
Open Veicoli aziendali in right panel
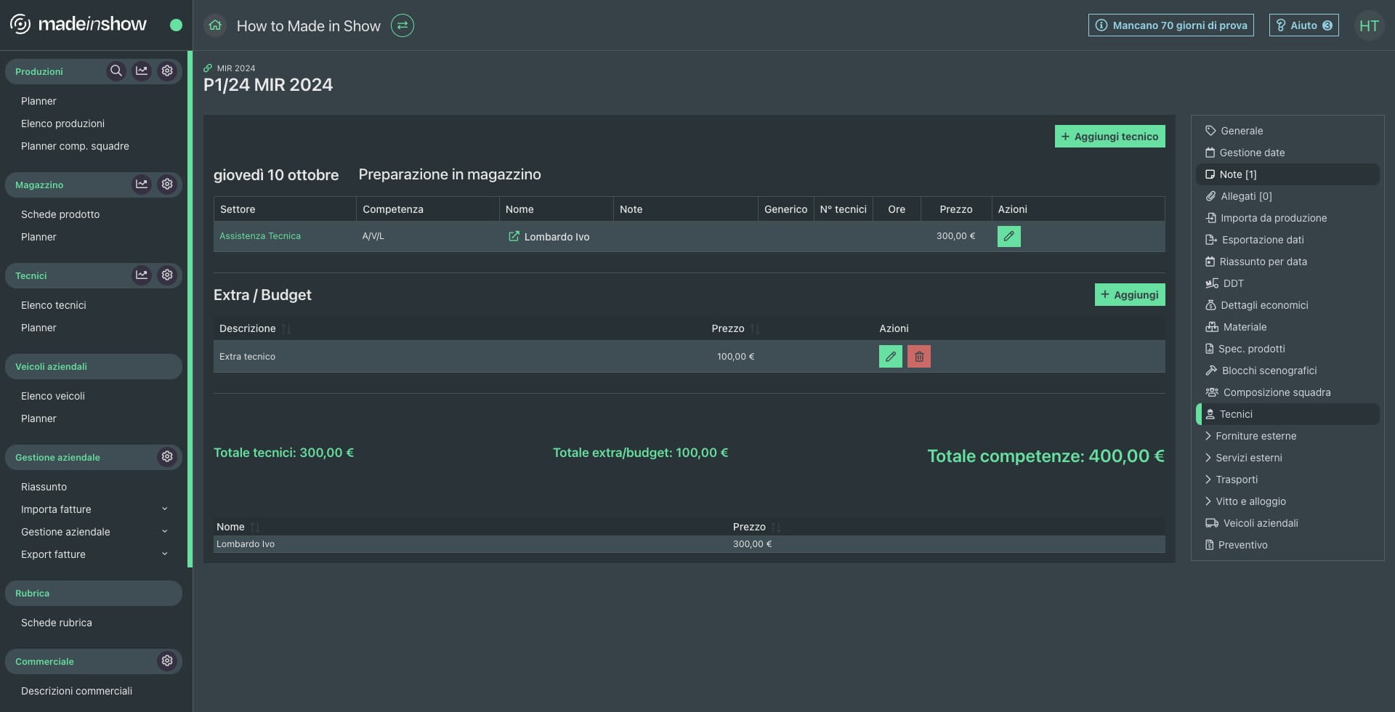(x=1287, y=523)
